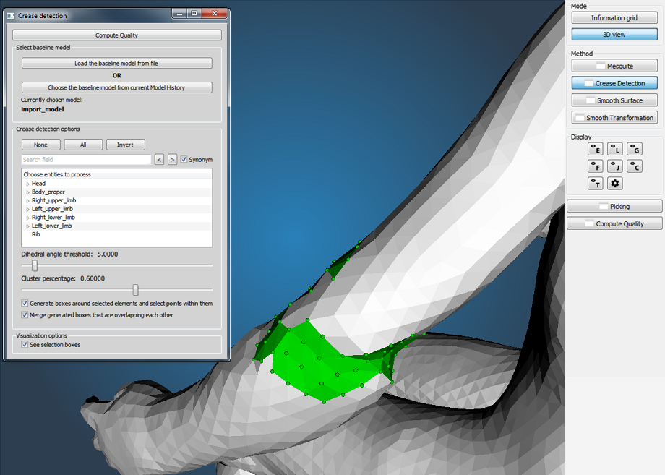Image resolution: width=665 pixels, height=475 pixels.
Task: Go to previous search result arrow
Action: (x=159, y=160)
